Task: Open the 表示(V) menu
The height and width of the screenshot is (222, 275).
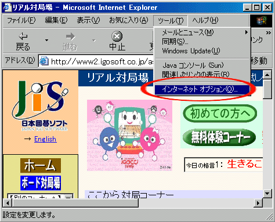Action: pos(88,20)
